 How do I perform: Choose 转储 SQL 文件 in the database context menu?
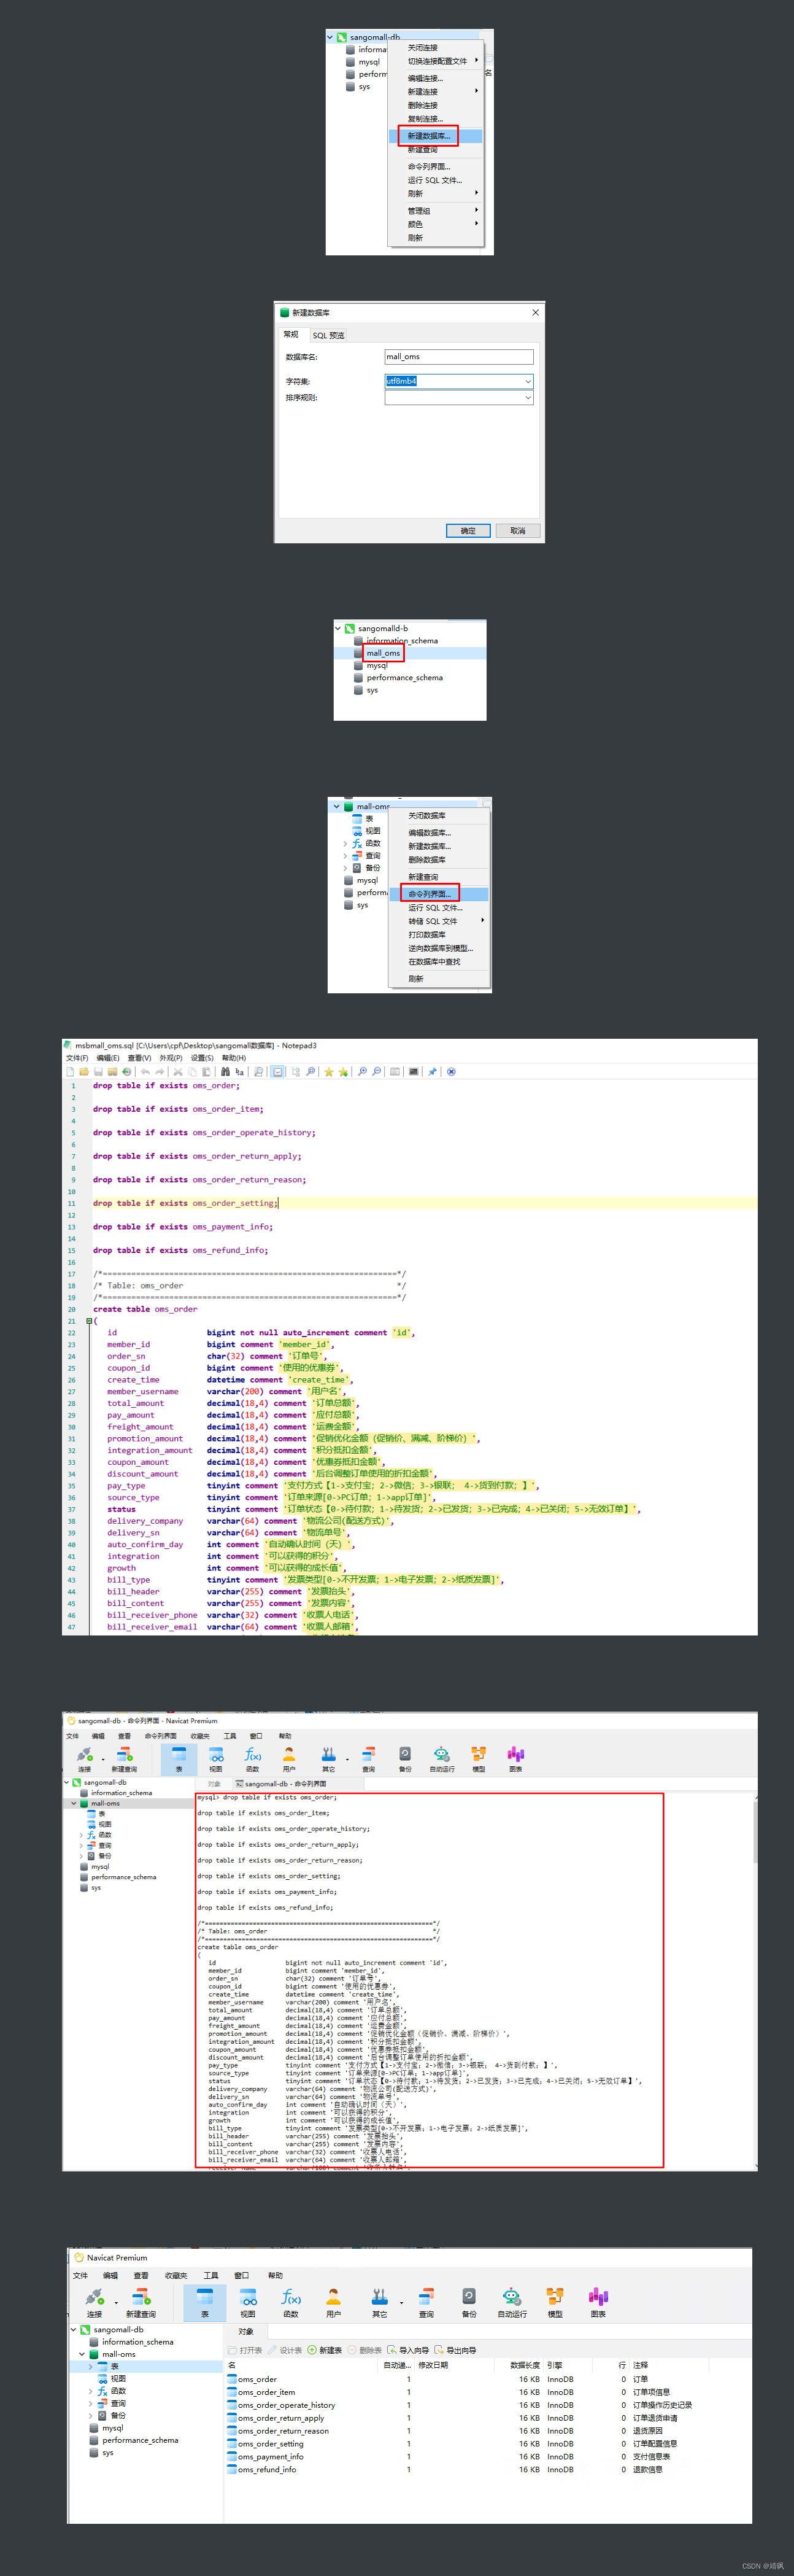coord(438,921)
